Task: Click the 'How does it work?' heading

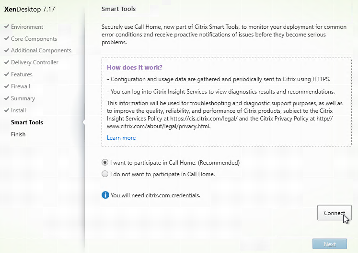Action: tap(135, 68)
